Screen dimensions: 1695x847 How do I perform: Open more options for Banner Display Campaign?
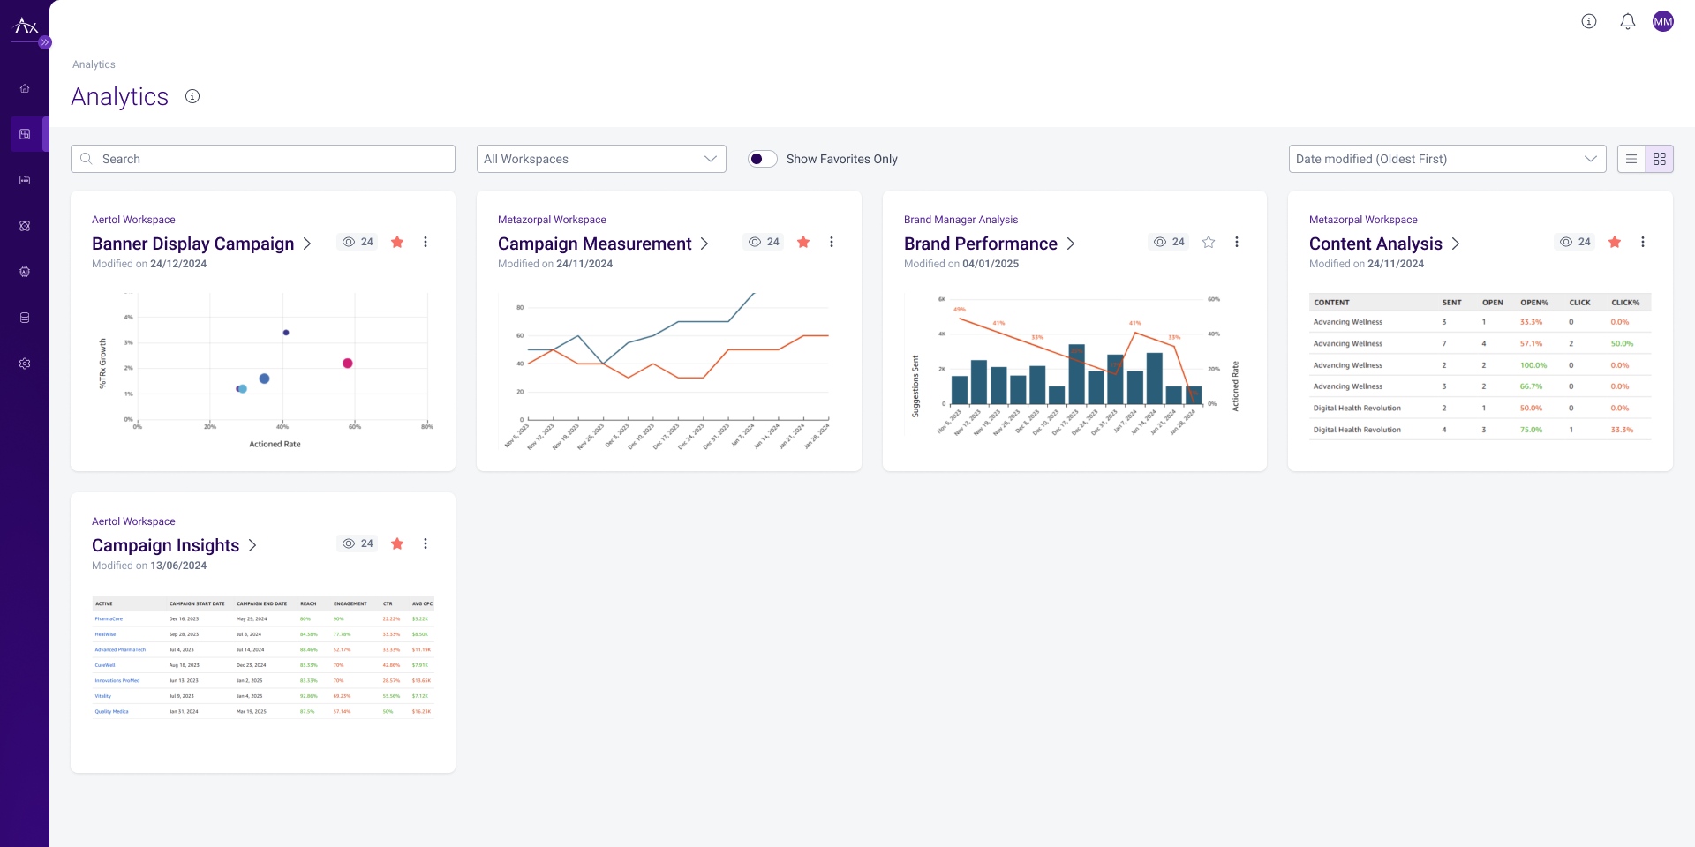click(x=426, y=242)
